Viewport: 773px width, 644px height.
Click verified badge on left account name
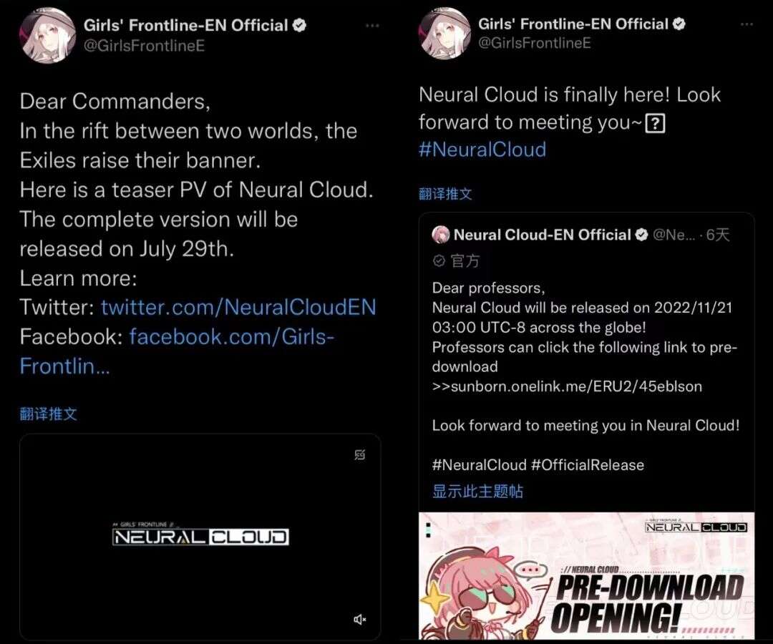[x=299, y=25]
